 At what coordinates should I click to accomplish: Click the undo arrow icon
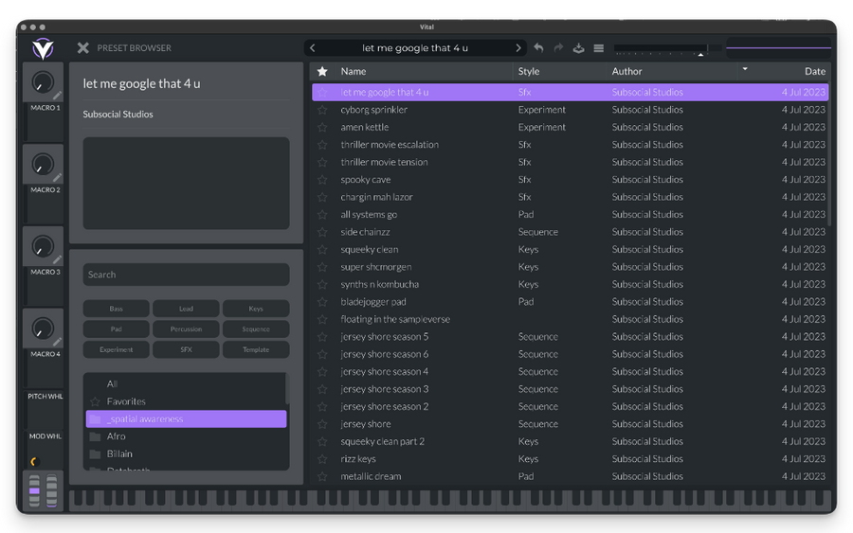pyautogui.click(x=538, y=48)
